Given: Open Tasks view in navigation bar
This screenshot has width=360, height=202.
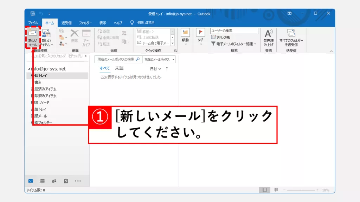Looking at the screenshot, I should 66,181.
